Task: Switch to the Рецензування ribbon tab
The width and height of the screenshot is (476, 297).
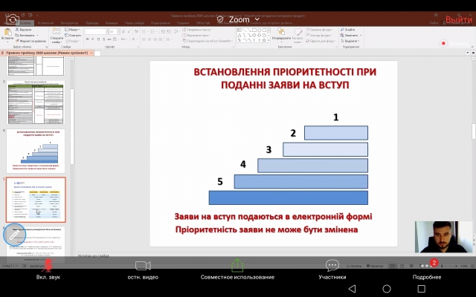Action: 161,23
